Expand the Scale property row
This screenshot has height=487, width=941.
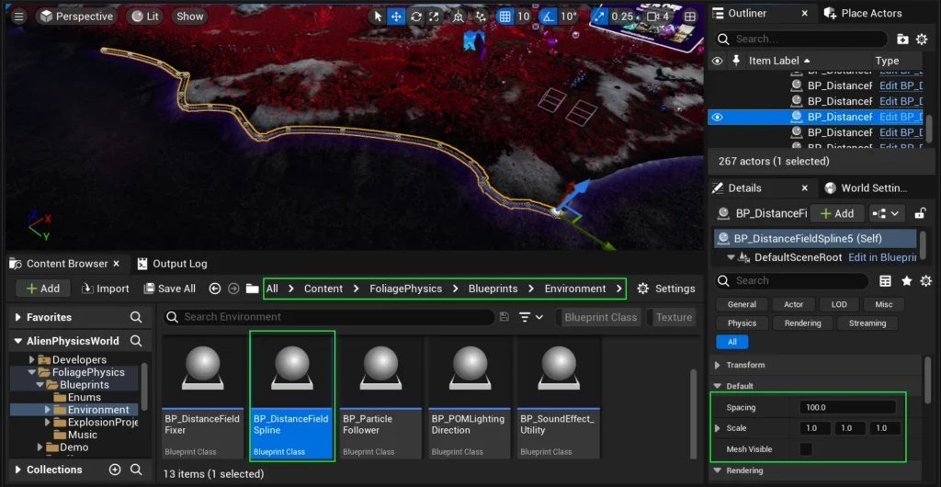tap(718, 428)
